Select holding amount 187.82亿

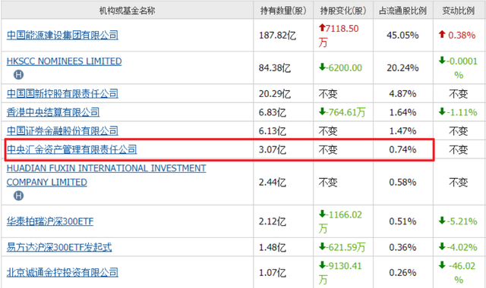click(x=277, y=36)
